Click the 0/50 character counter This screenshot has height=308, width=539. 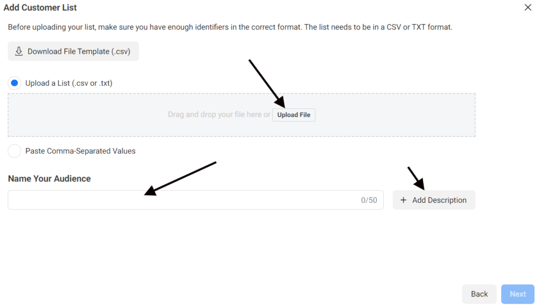[370, 200]
